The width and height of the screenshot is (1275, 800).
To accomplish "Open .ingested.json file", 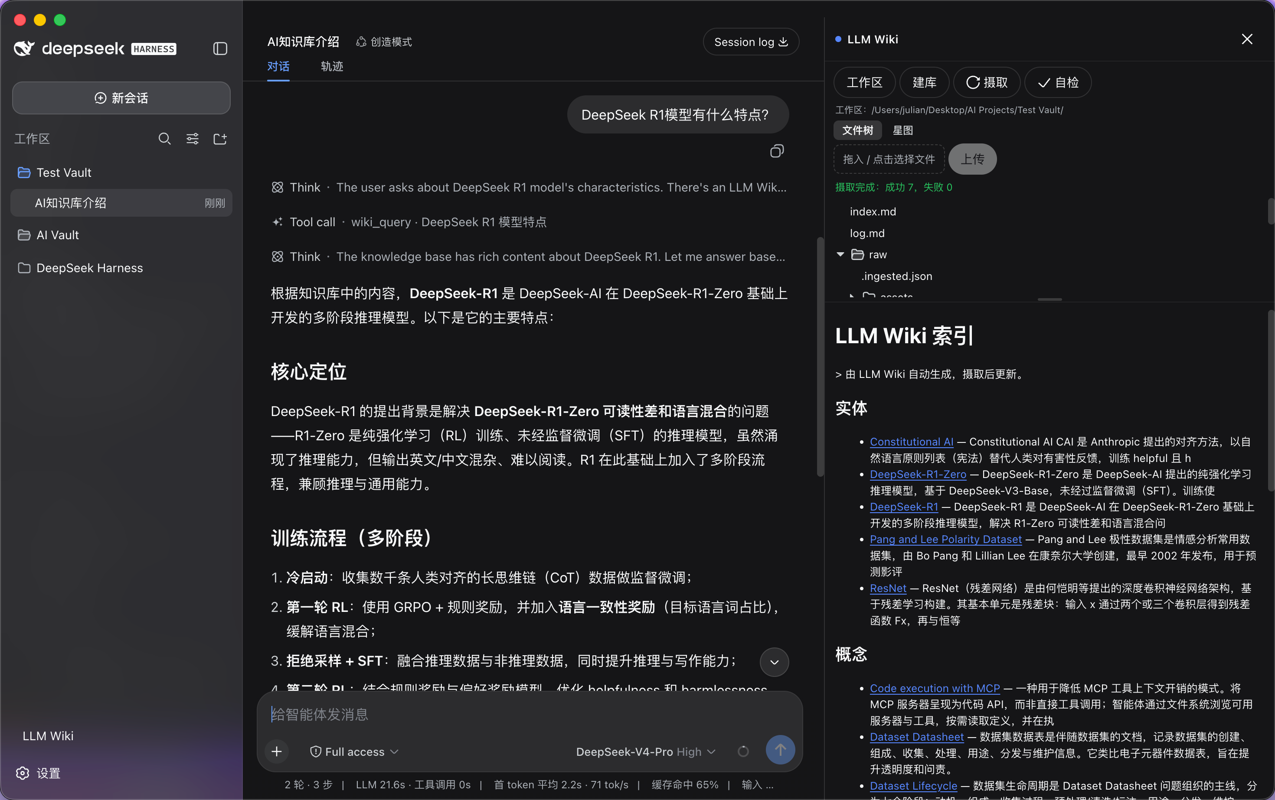I will click(x=896, y=276).
